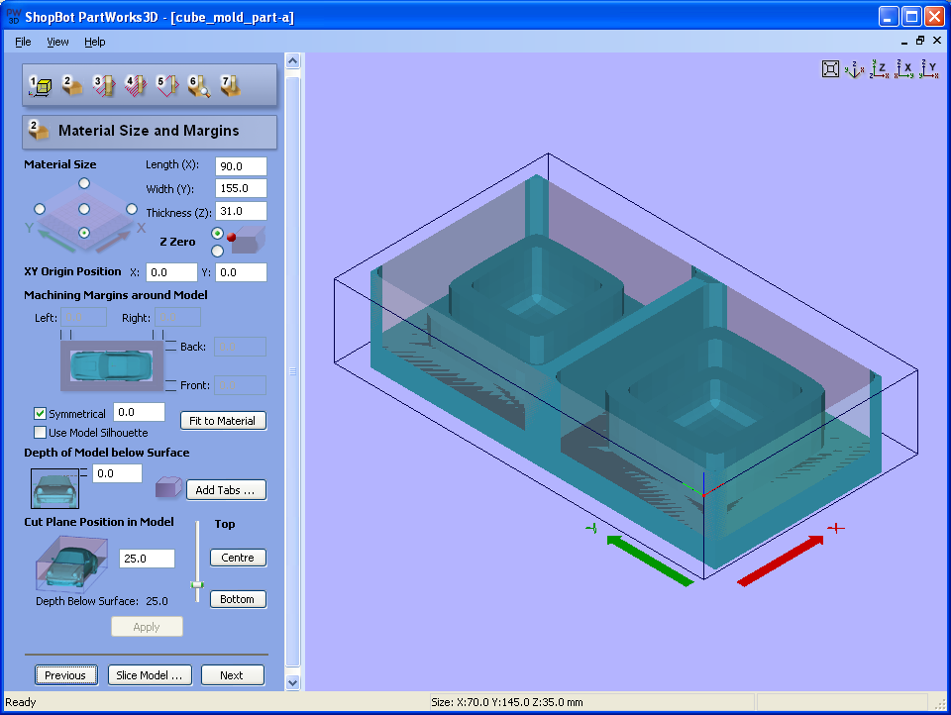Click 'Depth Below Surface: 25.0' text
The height and width of the screenshot is (715, 951).
(x=102, y=601)
